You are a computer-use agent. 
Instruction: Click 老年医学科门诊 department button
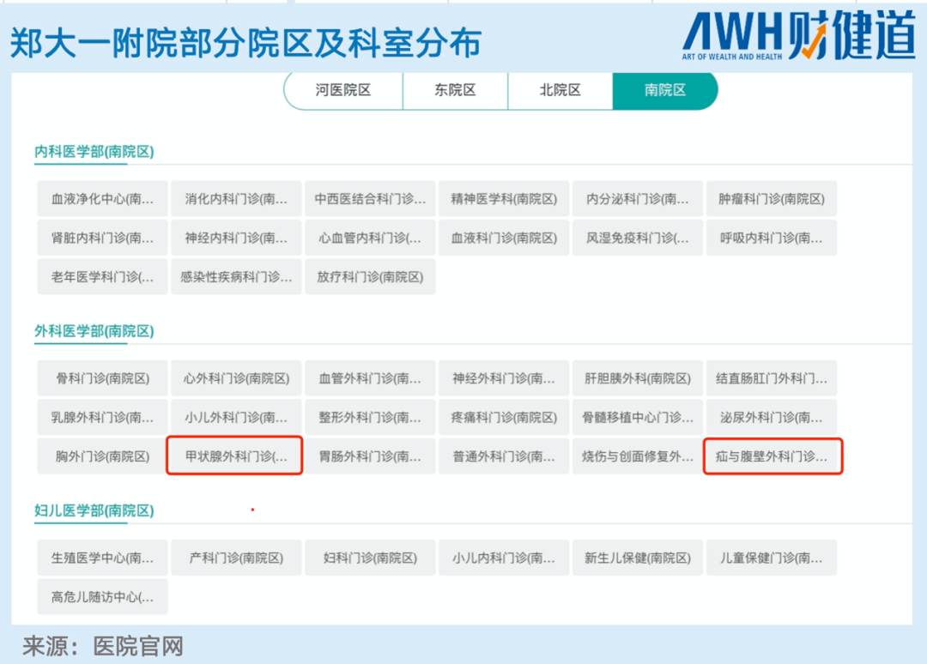pos(102,277)
